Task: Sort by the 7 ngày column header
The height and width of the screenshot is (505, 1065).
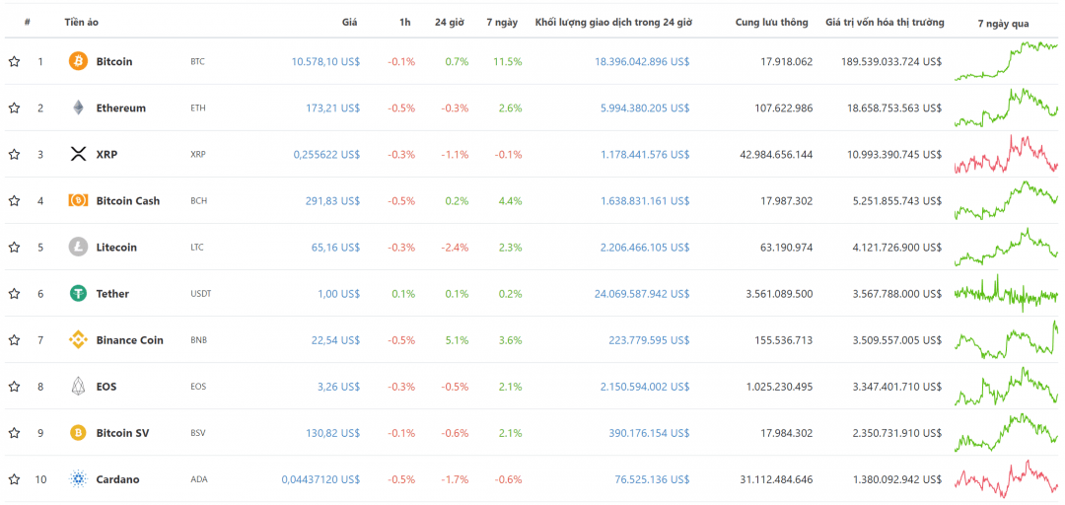Action: coord(502,23)
